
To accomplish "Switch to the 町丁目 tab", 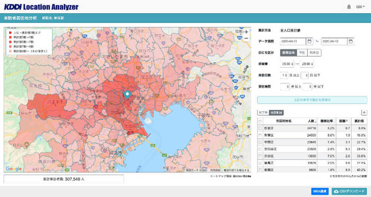I will click(x=263, y=113).
